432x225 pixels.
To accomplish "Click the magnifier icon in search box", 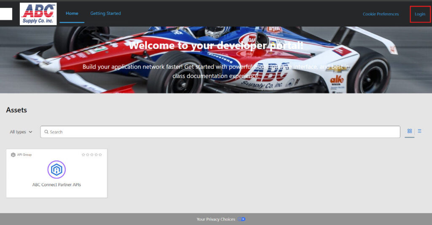I will 46,132.
